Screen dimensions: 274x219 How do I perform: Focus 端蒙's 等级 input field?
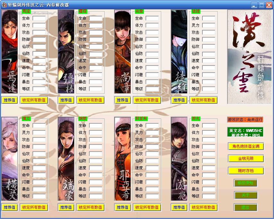pos(96,196)
